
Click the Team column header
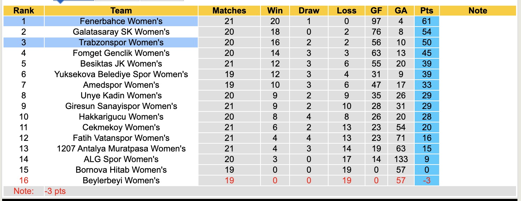coord(121,11)
